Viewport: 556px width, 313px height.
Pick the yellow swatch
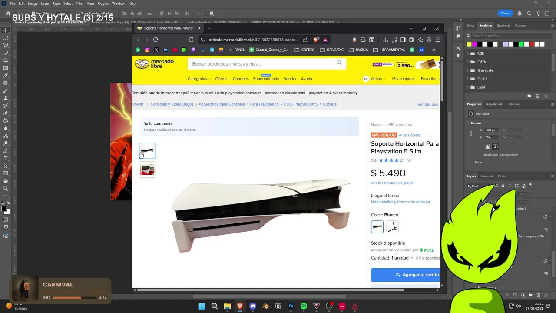(x=469, y=44)
